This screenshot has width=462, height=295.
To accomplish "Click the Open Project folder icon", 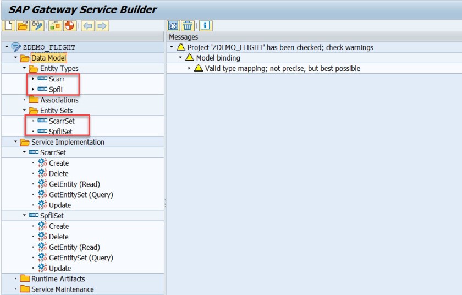I will (23, 26).
